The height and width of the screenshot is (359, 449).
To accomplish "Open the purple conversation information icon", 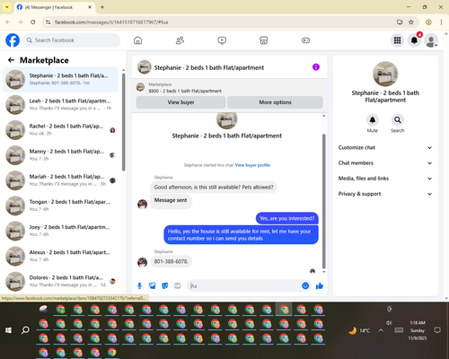I will click(316, 67).
